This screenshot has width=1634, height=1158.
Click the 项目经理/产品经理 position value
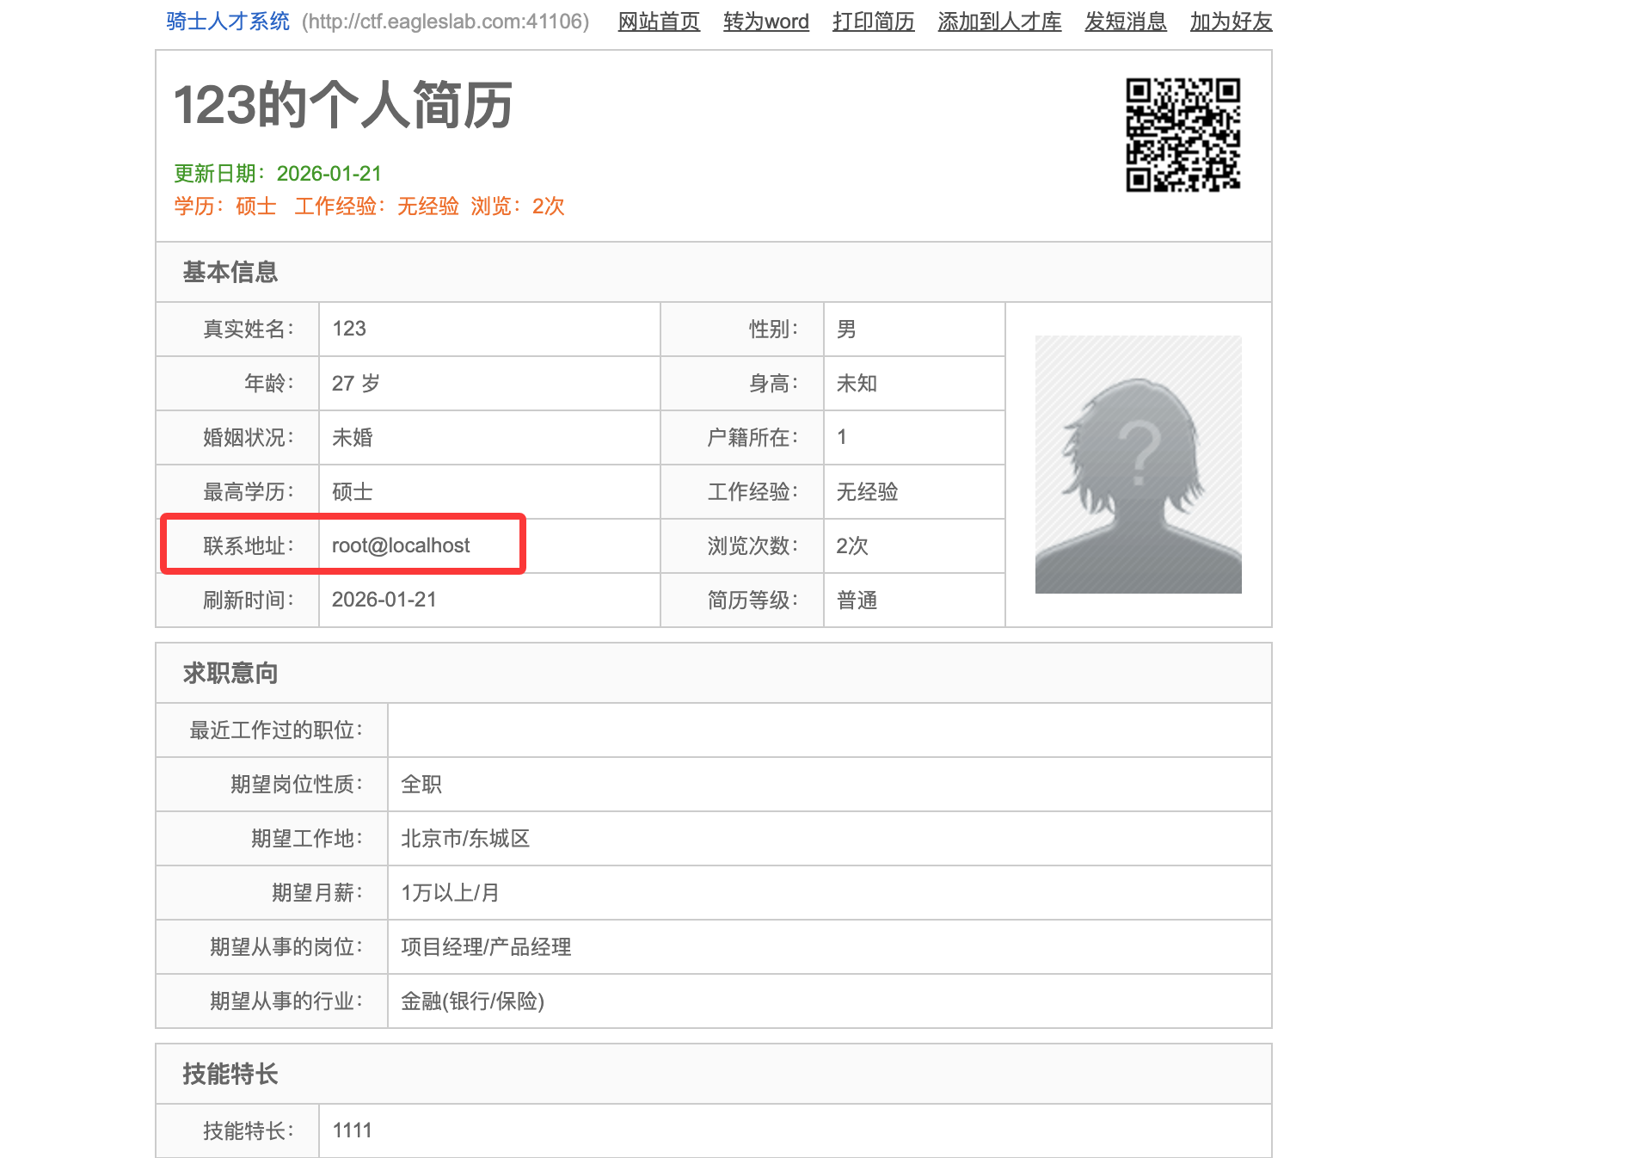486,947
